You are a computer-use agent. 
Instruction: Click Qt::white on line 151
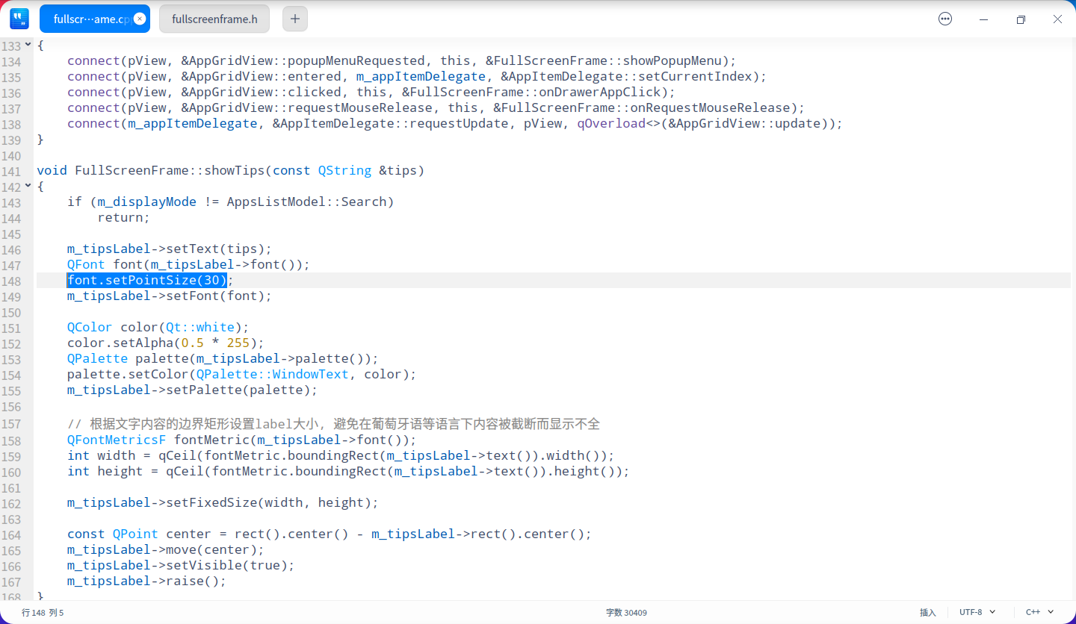pyautogui.click(x=200, y=327)
